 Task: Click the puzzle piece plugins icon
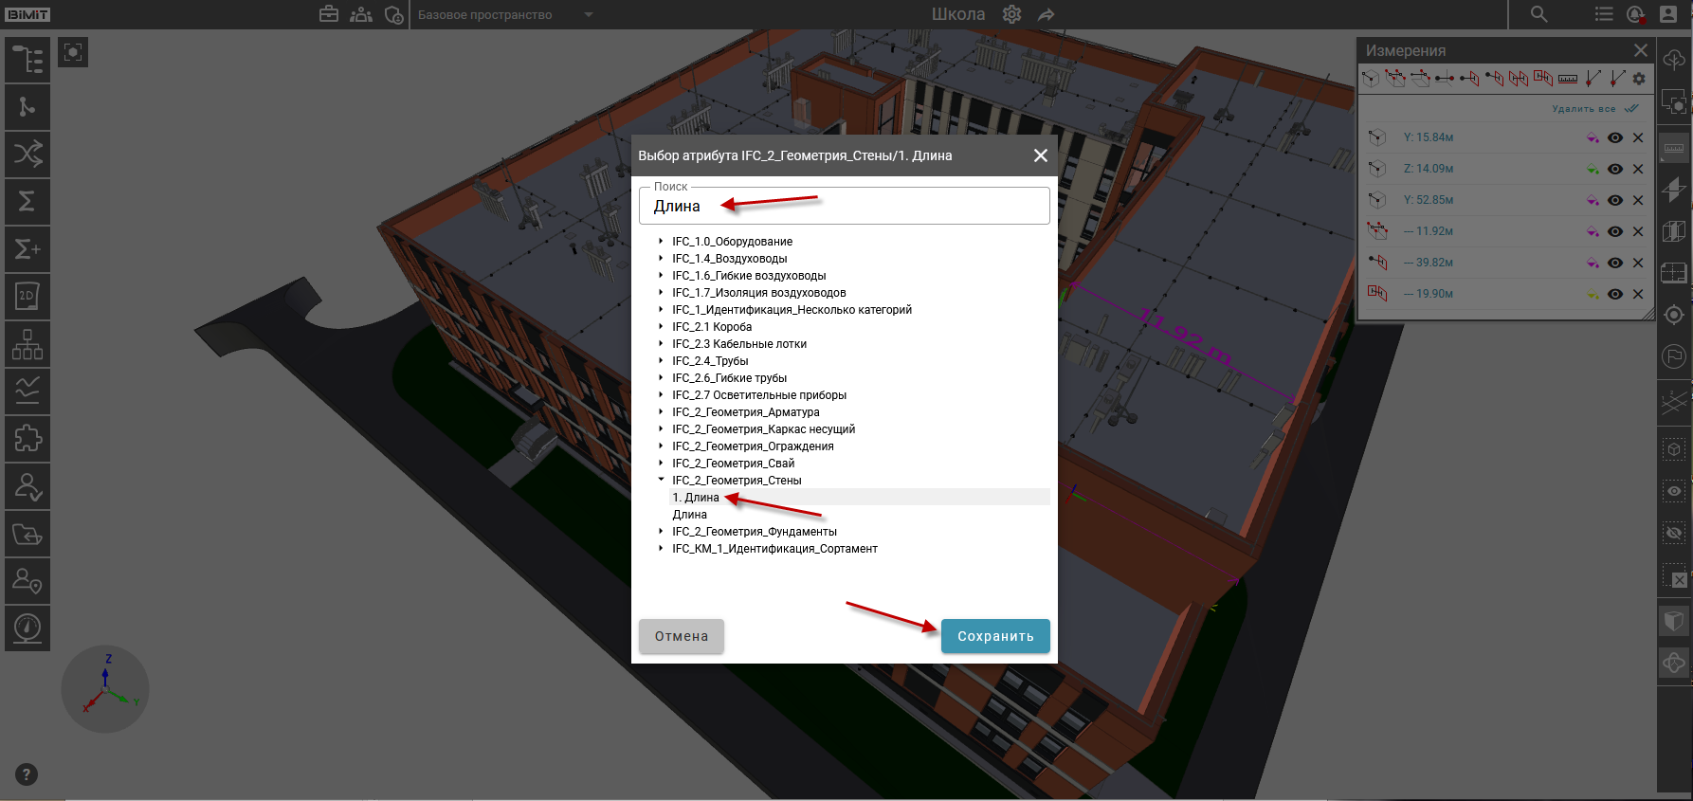pyautogui.click(x=27, y=438)
